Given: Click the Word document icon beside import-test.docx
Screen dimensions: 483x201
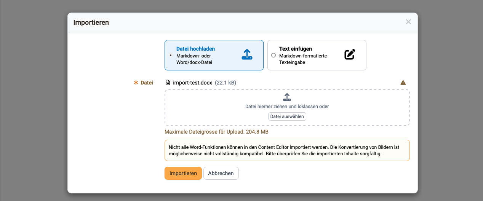Looking at the screenshot, I should point(168,83).
